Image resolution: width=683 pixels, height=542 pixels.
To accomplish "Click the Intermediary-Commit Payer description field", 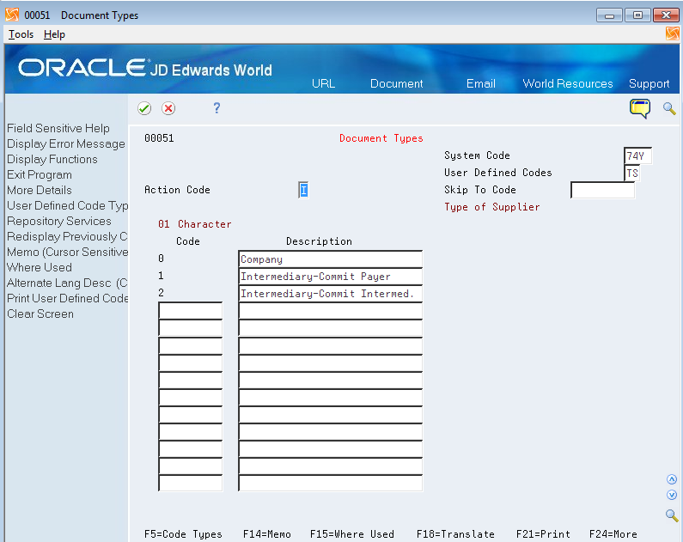I will (331, 277).
